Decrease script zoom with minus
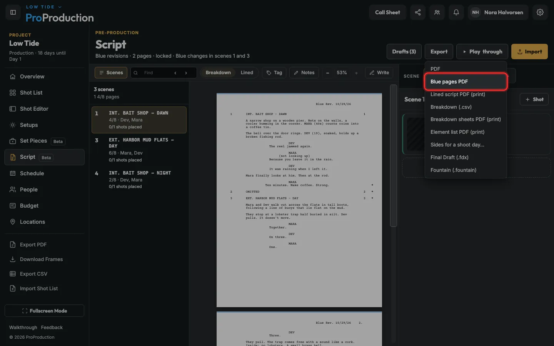 point(327,73)
